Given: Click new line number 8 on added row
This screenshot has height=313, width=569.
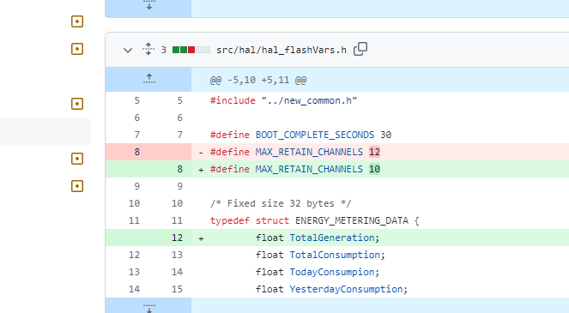Looking at the screenshot, I should pos(179,169).
